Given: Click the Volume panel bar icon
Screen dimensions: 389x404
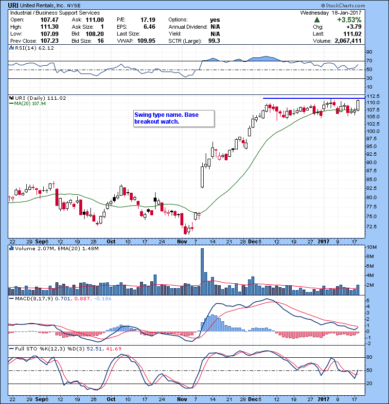Looking at the screenshot, I should coord(11,248).
